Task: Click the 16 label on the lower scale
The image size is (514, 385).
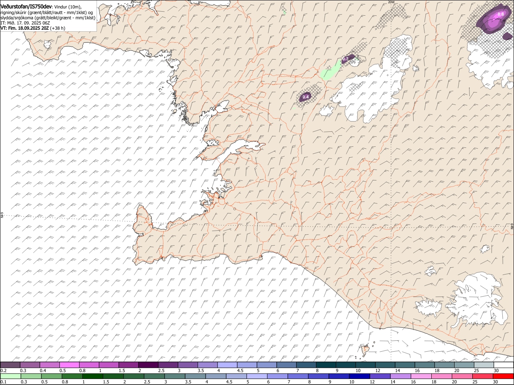Action: [x=413, y=382]
